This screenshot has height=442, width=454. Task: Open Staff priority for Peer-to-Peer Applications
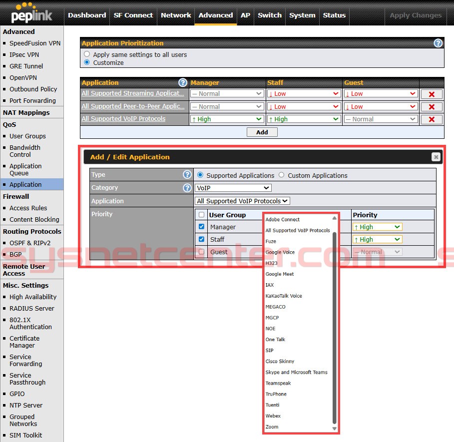[304, 107]
